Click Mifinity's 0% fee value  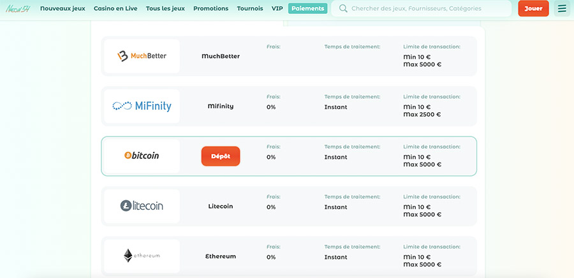pos(271,107)
